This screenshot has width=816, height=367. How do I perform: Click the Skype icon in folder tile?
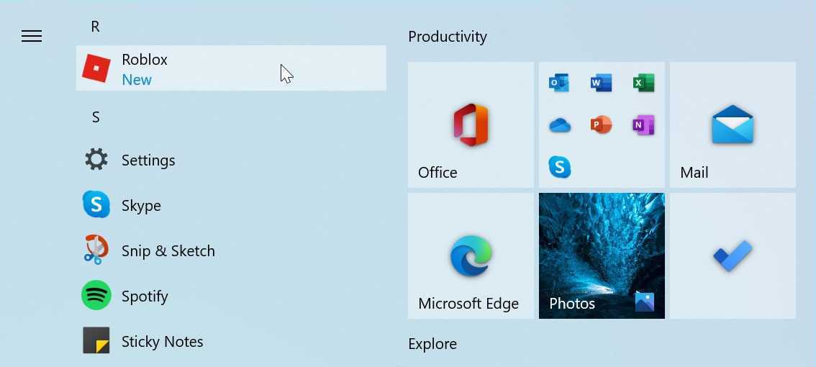[559, 167]
